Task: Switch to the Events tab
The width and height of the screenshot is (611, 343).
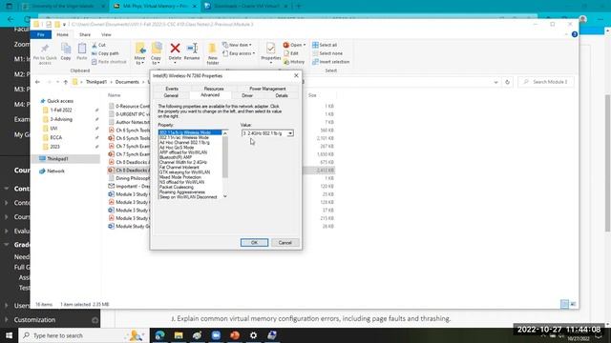Action: [172, 89]
